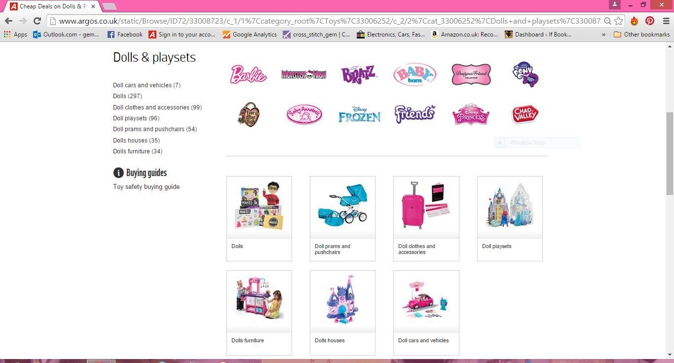Click the flame extension icon in toolbar
The height and width of the screenshot is (363, 674).
point(635,21)
